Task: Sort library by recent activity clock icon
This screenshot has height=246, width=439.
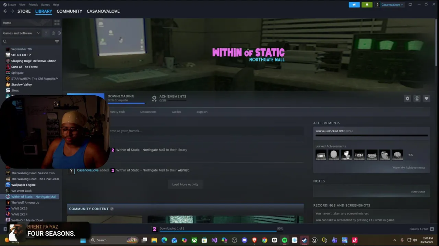Action: (53, 33)
